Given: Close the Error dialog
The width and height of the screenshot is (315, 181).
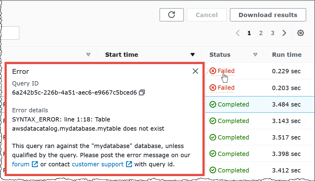Looking at the screenshot, I should point(195,71).
